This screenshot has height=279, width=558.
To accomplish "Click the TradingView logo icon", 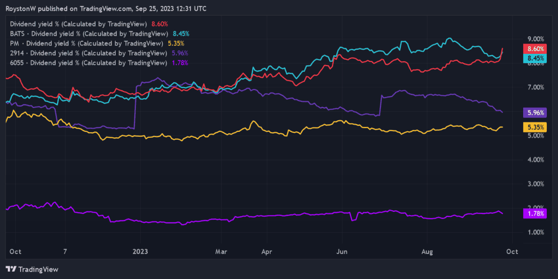I will pos(11,269).
